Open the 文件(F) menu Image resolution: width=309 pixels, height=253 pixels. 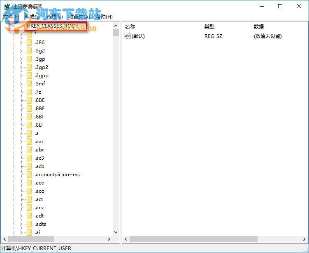click(11, 17)
